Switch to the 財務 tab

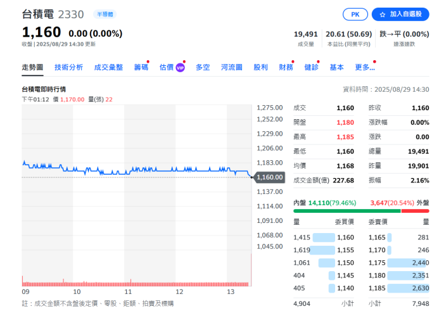pyautogui.click(x=286, y=67)
